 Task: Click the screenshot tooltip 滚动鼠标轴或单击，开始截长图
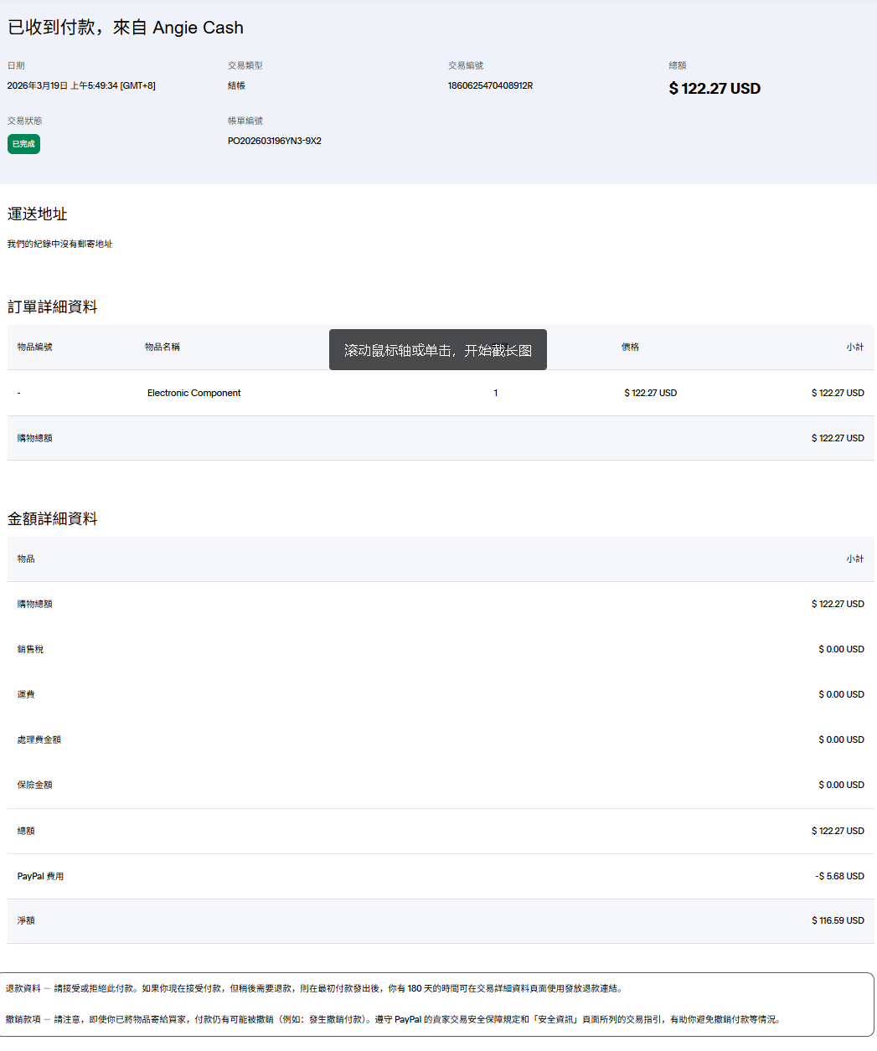(x=437, y=350)
